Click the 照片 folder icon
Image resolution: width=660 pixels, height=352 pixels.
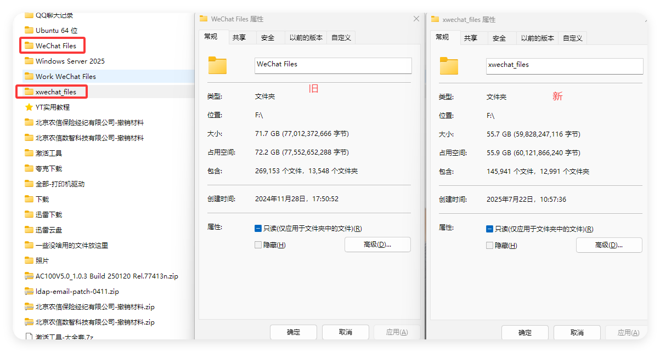(29, 260)
